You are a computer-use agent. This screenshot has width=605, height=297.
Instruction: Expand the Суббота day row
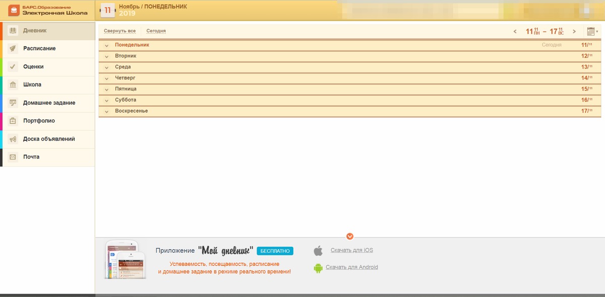(x=350, y=100)
